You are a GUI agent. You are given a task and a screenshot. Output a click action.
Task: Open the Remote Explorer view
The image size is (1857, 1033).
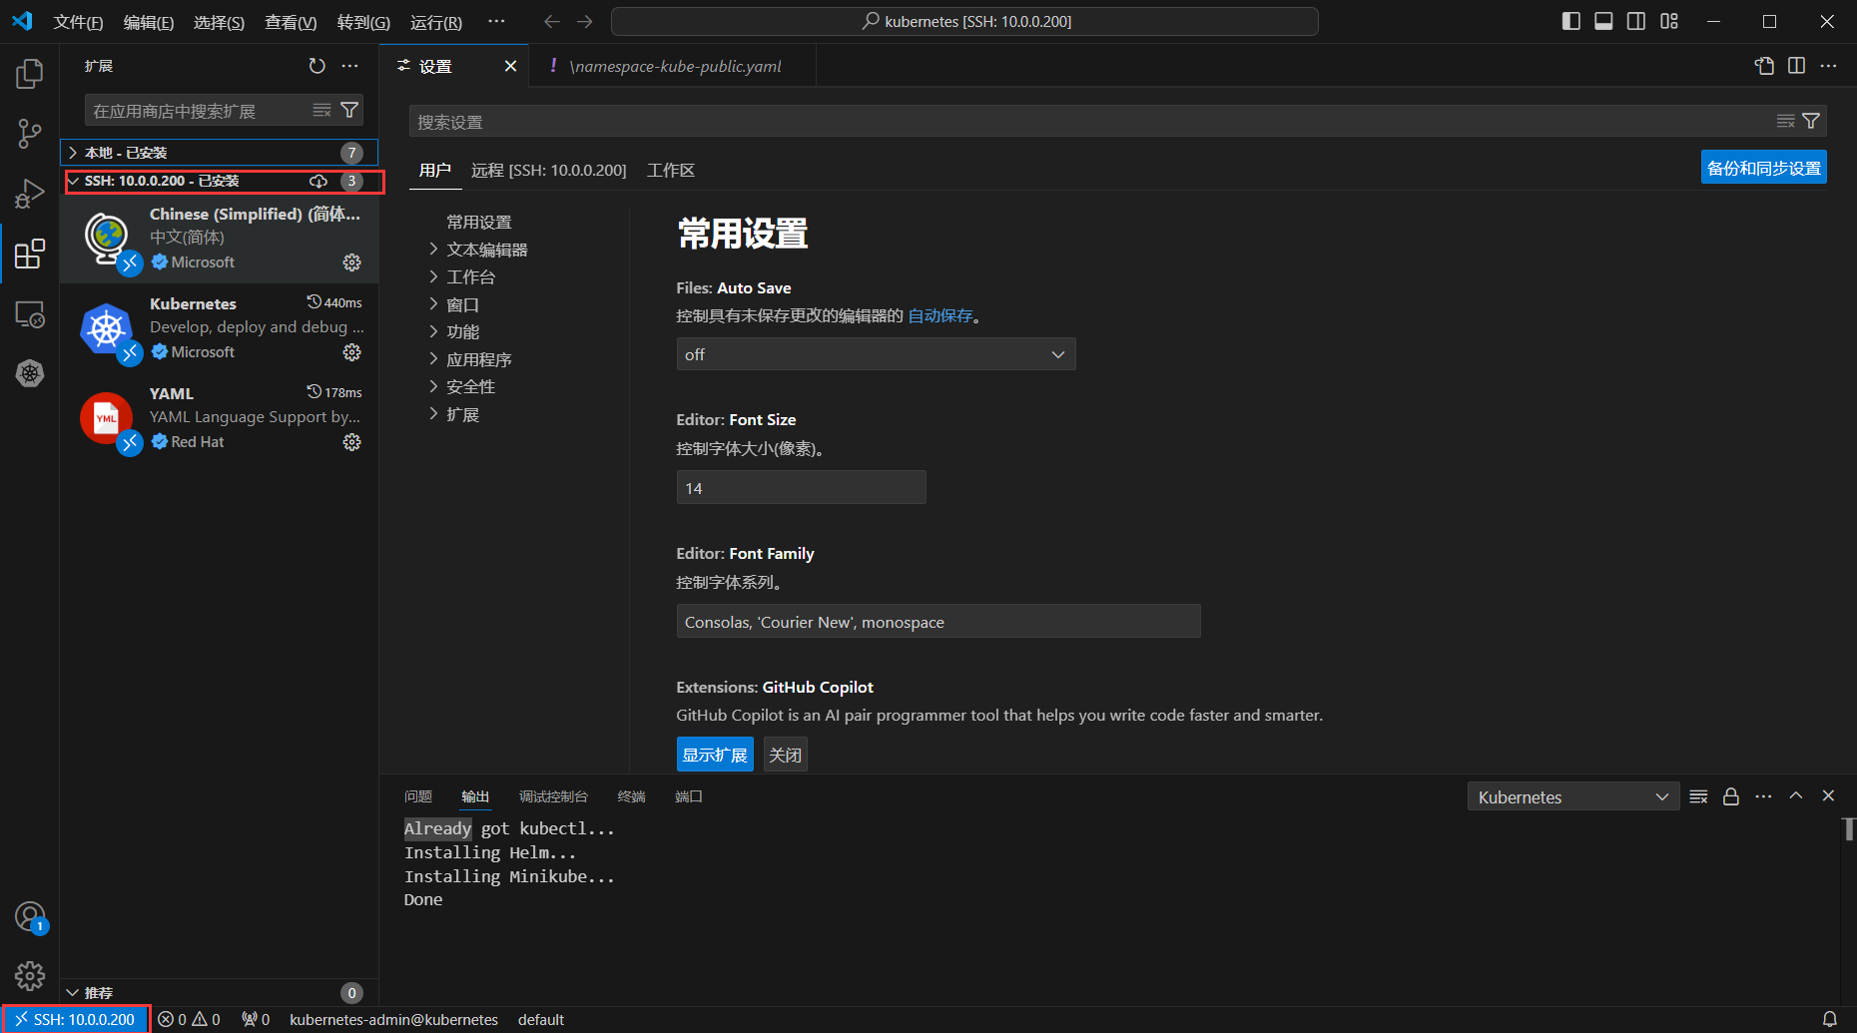coord(30,314)
